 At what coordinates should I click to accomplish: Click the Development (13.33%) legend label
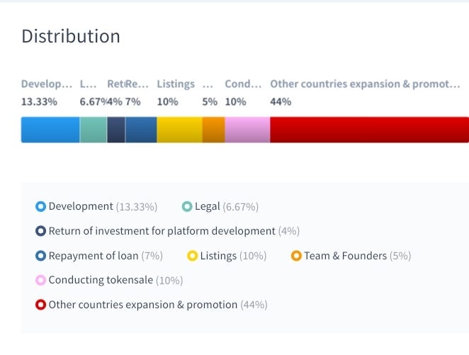(x=103, y=206)
